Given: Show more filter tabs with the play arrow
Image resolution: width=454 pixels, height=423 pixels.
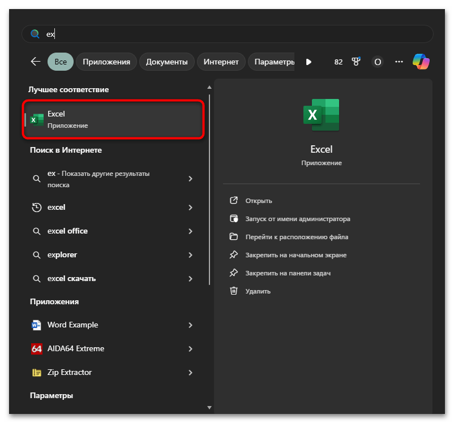Looking at the screenshot, I should tap(309, 62).
